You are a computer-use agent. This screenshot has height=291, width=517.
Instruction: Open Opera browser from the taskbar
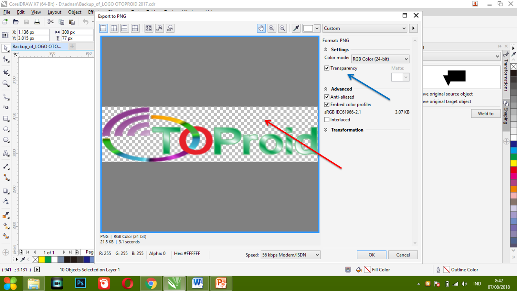click(x=127, y=284)
